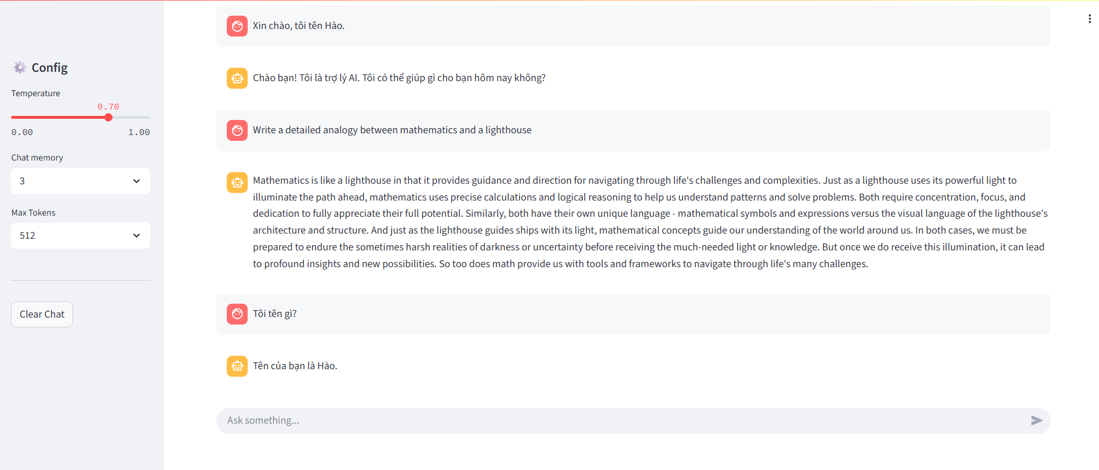Click the lighthouse analogy user message text
Image resolution: width=1099 pixels, height=470 pixels.
tap(392, 130)
